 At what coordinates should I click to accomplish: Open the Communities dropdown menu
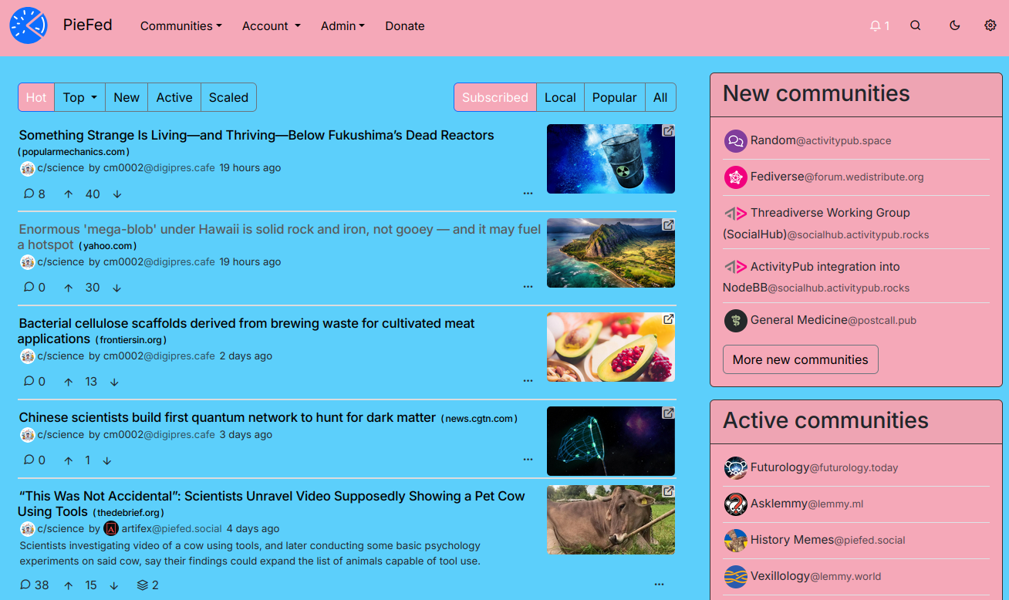181,25
